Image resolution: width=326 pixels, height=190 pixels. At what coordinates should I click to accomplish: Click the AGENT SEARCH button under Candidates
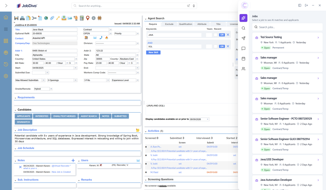[89, 116]
